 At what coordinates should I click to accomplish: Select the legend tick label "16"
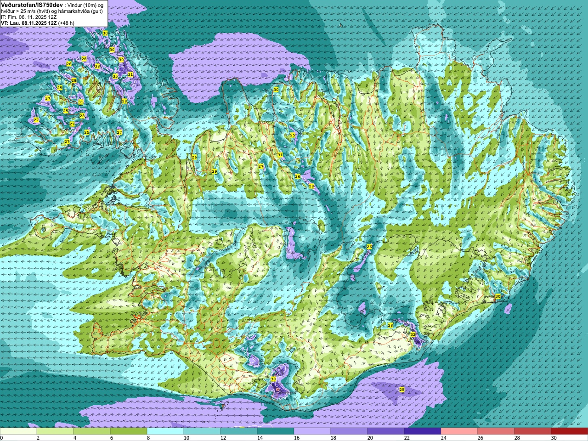(297, 438)
